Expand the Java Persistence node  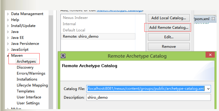[8, 44]
